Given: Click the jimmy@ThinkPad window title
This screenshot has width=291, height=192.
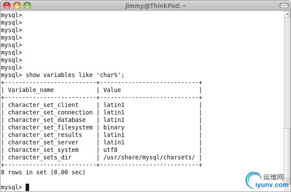Looking at the screenshot, I should pyautogui.click(x=145, y=6).
